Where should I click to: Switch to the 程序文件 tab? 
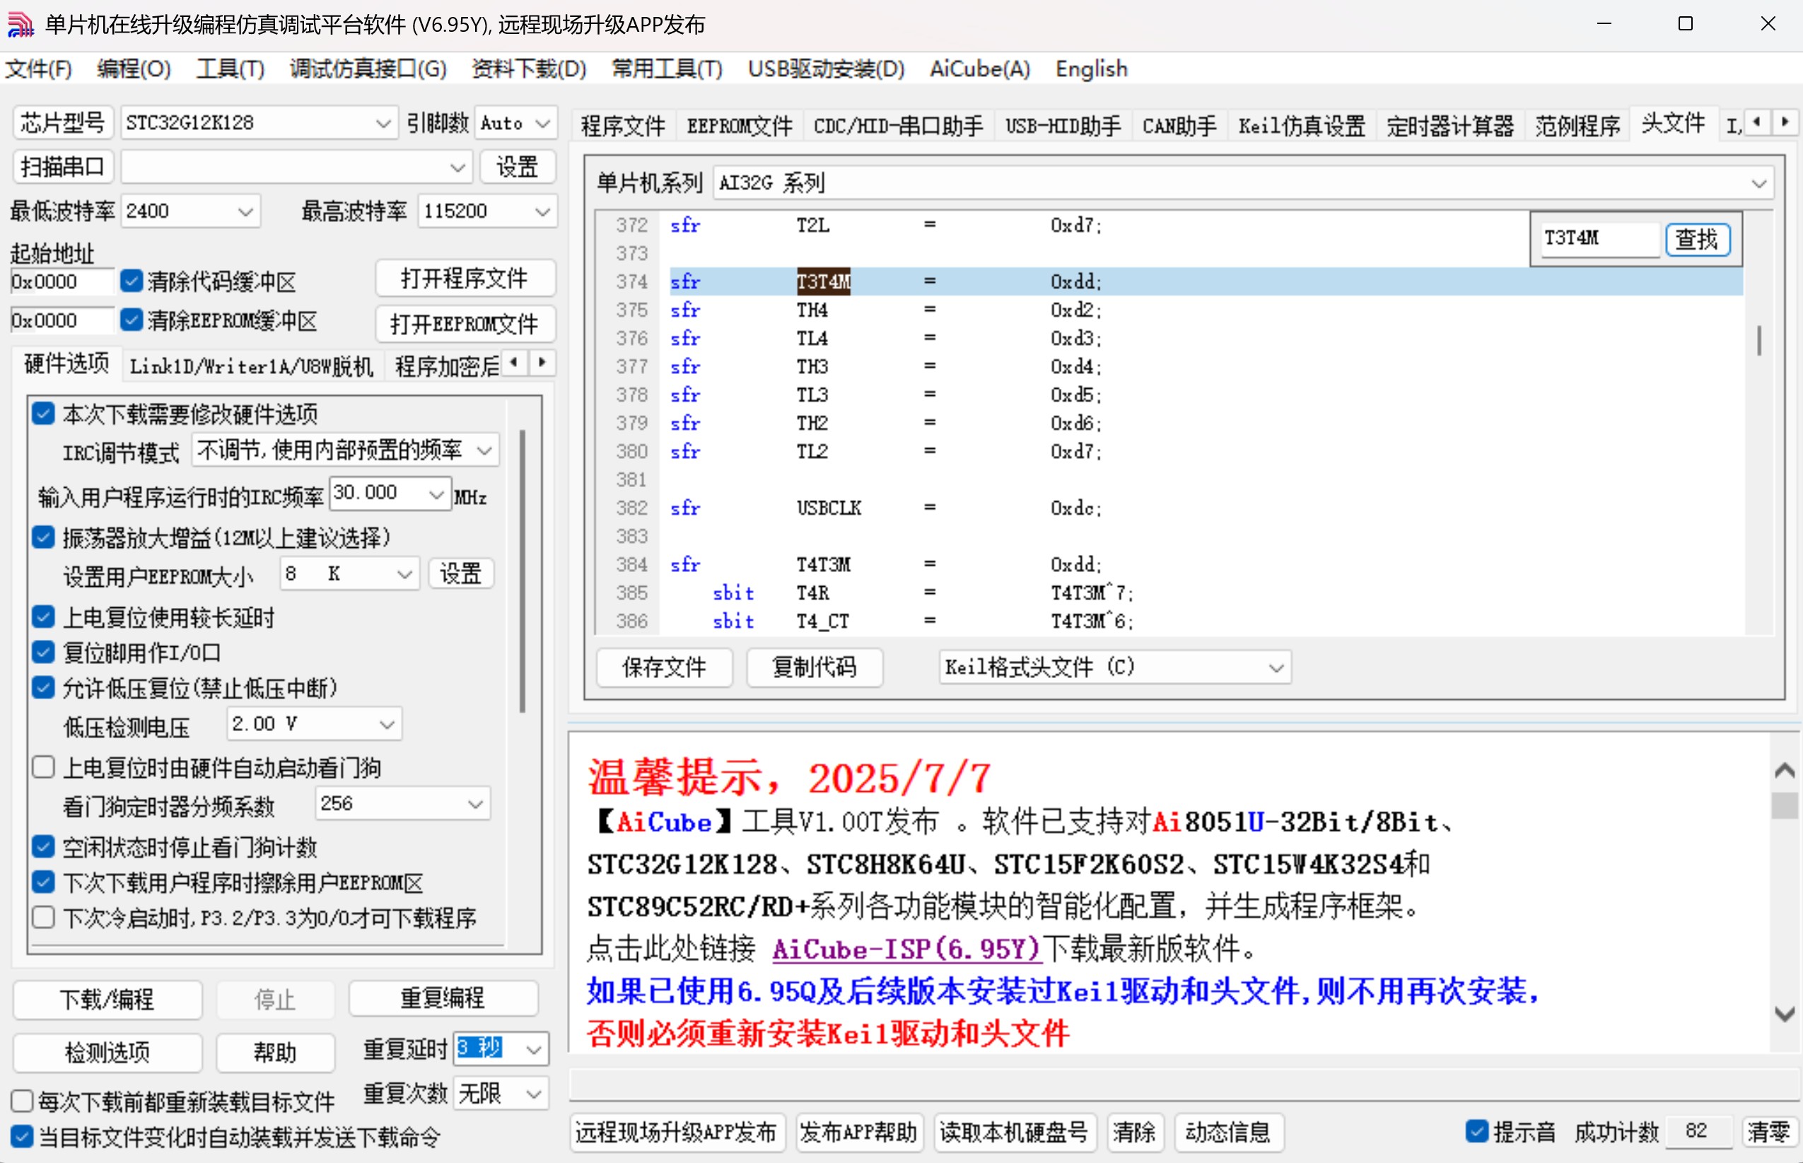623,125
